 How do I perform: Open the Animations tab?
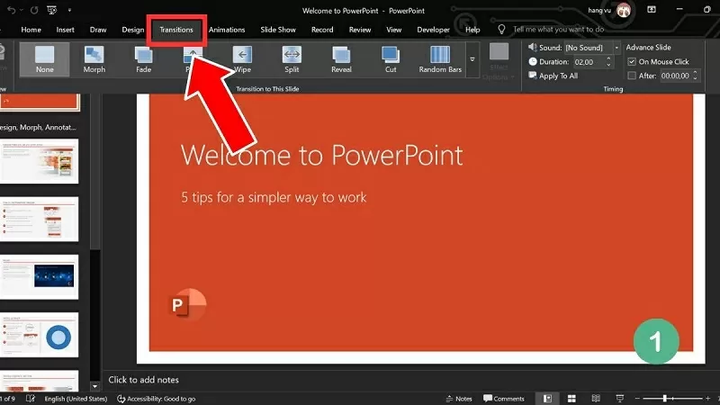click(226, 30)
